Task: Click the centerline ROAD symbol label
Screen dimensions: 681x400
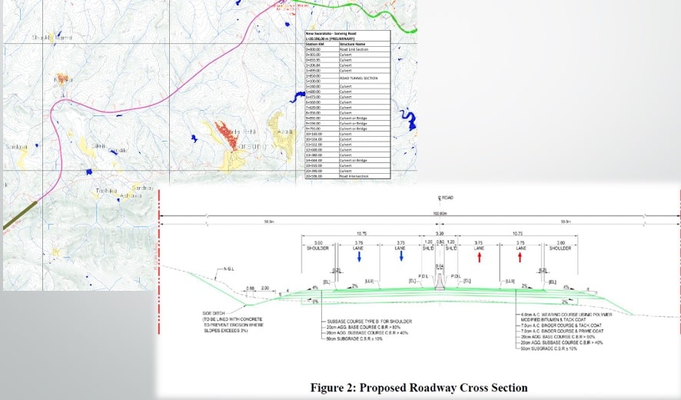Action: pyautogui.click(x=446, y=198)
